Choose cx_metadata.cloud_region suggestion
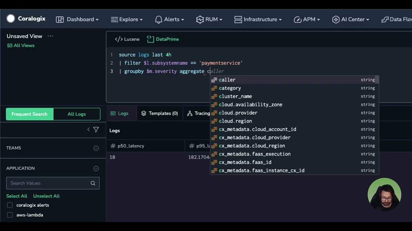 [295, 146]
